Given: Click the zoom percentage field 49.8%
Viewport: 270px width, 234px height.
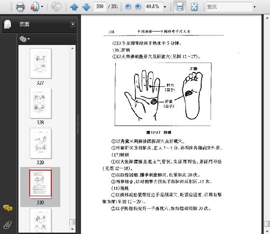Looking at the screenshot, I should [x=153, y=7].
